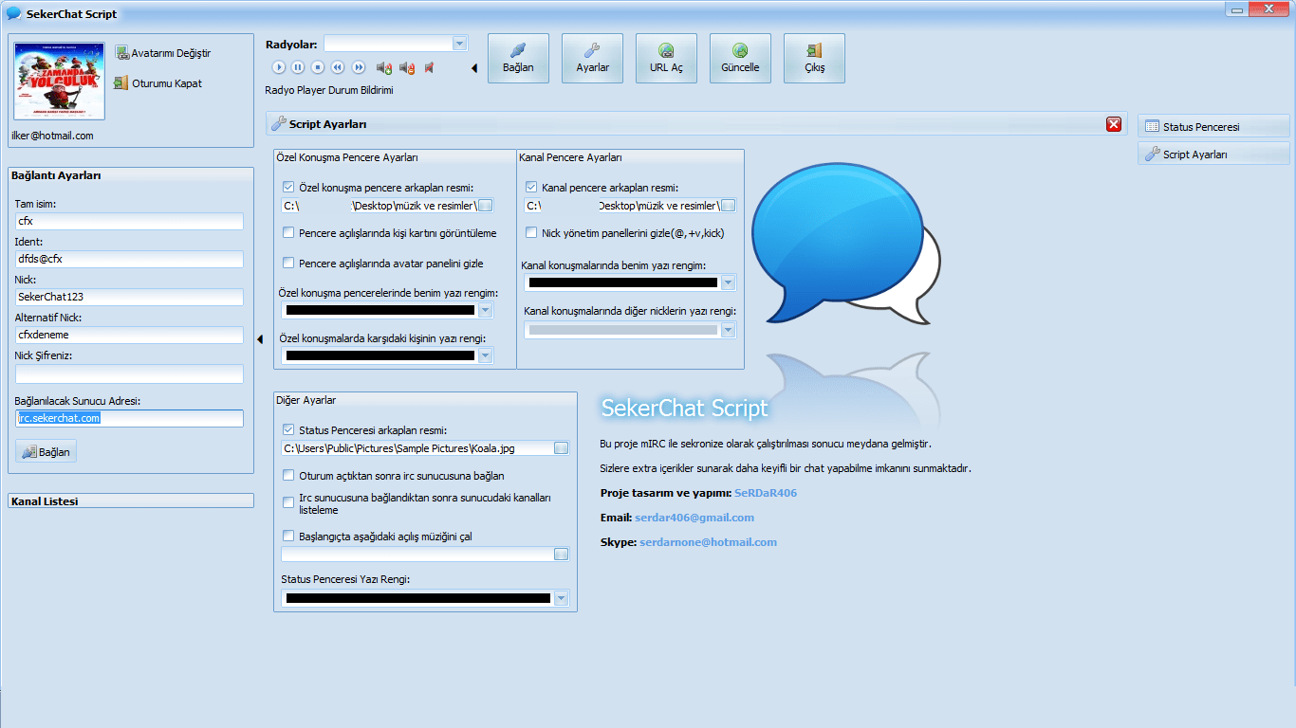Enable Nick yönetim panellerini gizle checkbox
The image size is (1296, 728).
click(x=531, y=232)
